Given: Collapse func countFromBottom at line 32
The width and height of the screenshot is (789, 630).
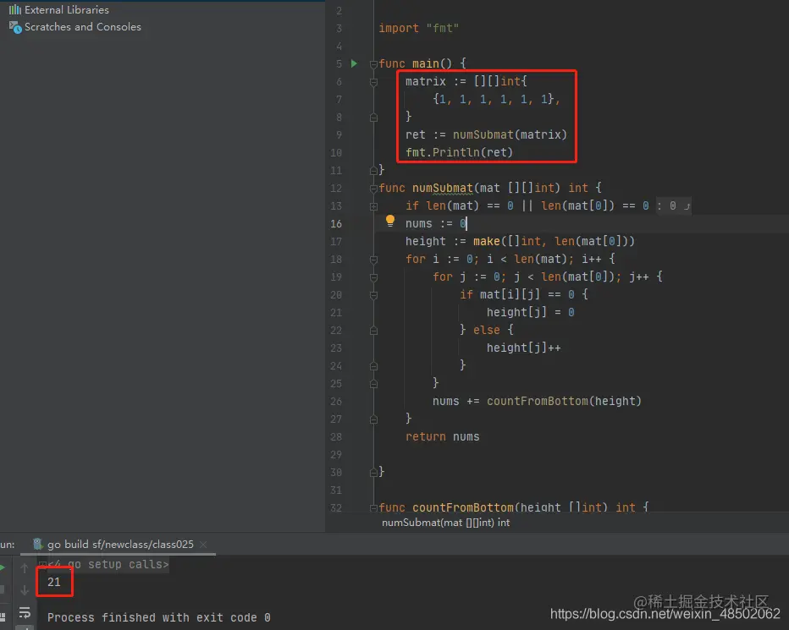Looking at the screenshot, I should 373,508.
